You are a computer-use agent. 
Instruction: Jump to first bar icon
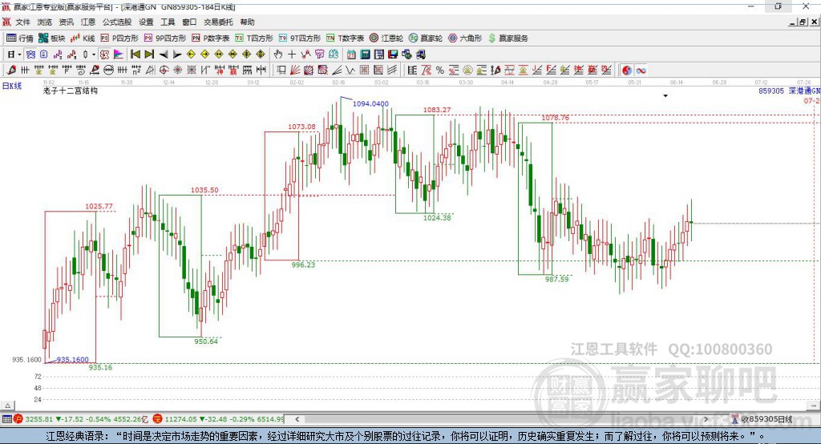(x=135, y=54)
